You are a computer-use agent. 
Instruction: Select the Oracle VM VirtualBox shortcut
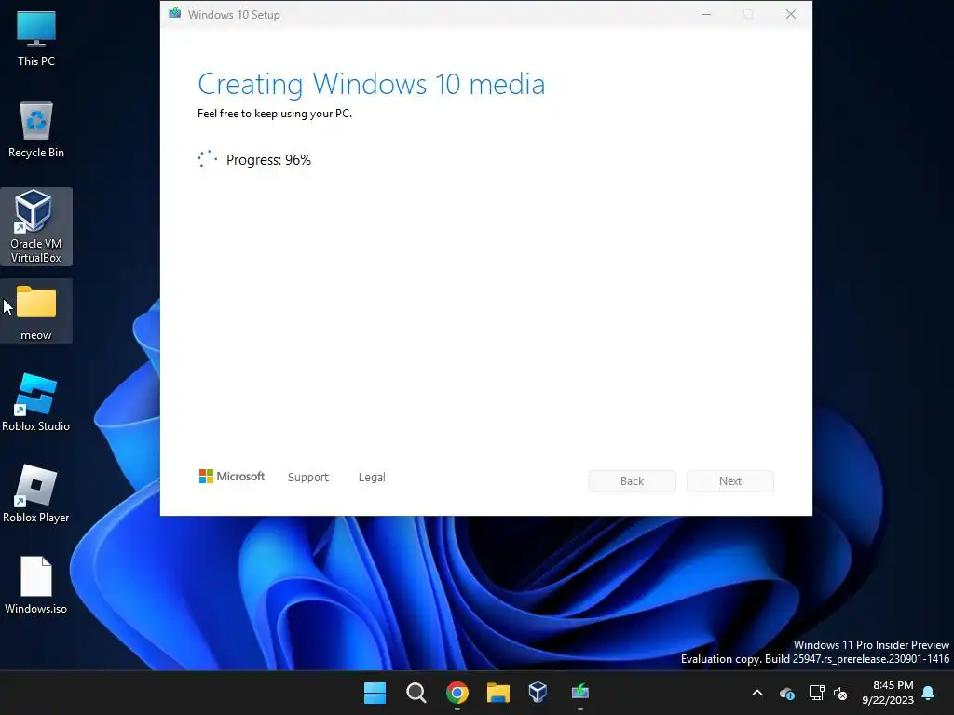coord(36,226)
